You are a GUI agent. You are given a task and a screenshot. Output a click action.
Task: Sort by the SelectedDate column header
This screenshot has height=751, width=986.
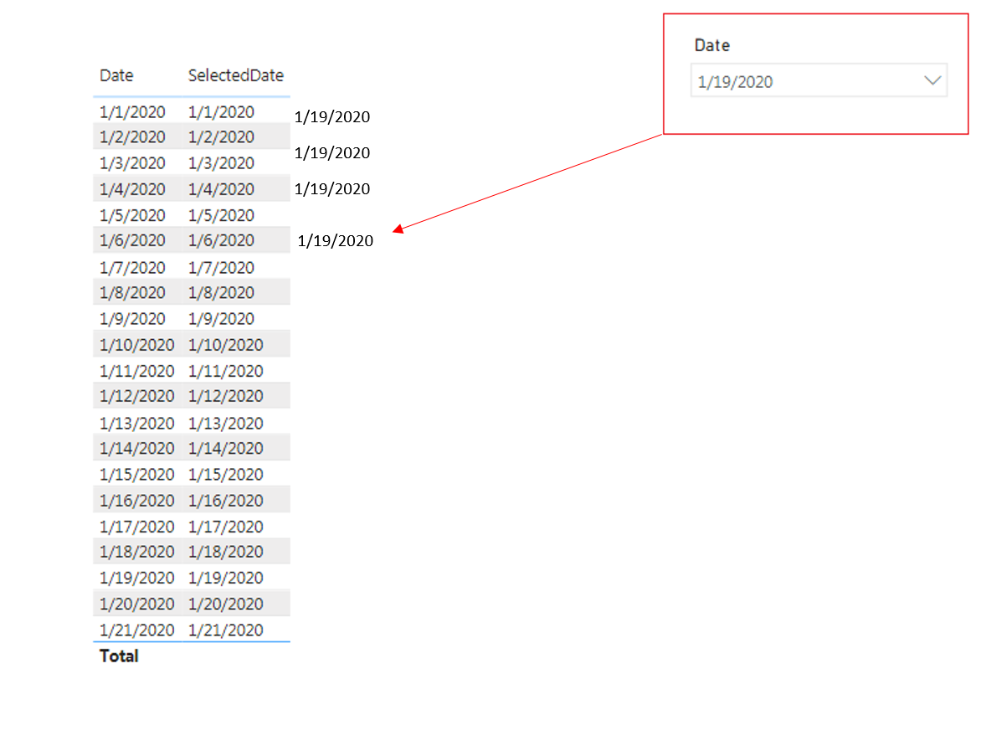pos(236,75)
